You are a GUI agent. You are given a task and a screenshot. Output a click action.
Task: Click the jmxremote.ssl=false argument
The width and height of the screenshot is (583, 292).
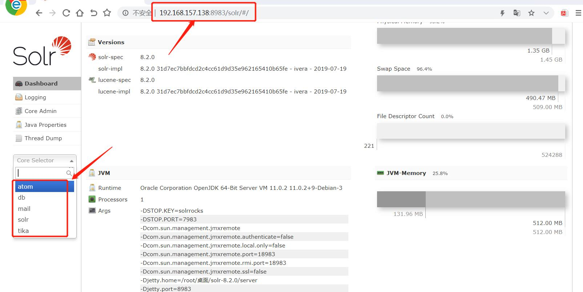[204, 271]
